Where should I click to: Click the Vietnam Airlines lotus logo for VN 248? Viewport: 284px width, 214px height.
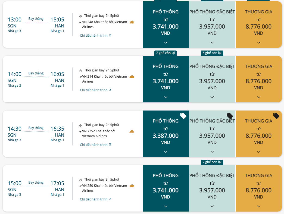(132, 22)
